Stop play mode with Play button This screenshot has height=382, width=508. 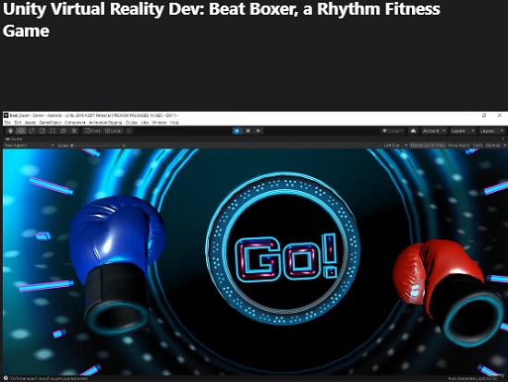[237, 131]
